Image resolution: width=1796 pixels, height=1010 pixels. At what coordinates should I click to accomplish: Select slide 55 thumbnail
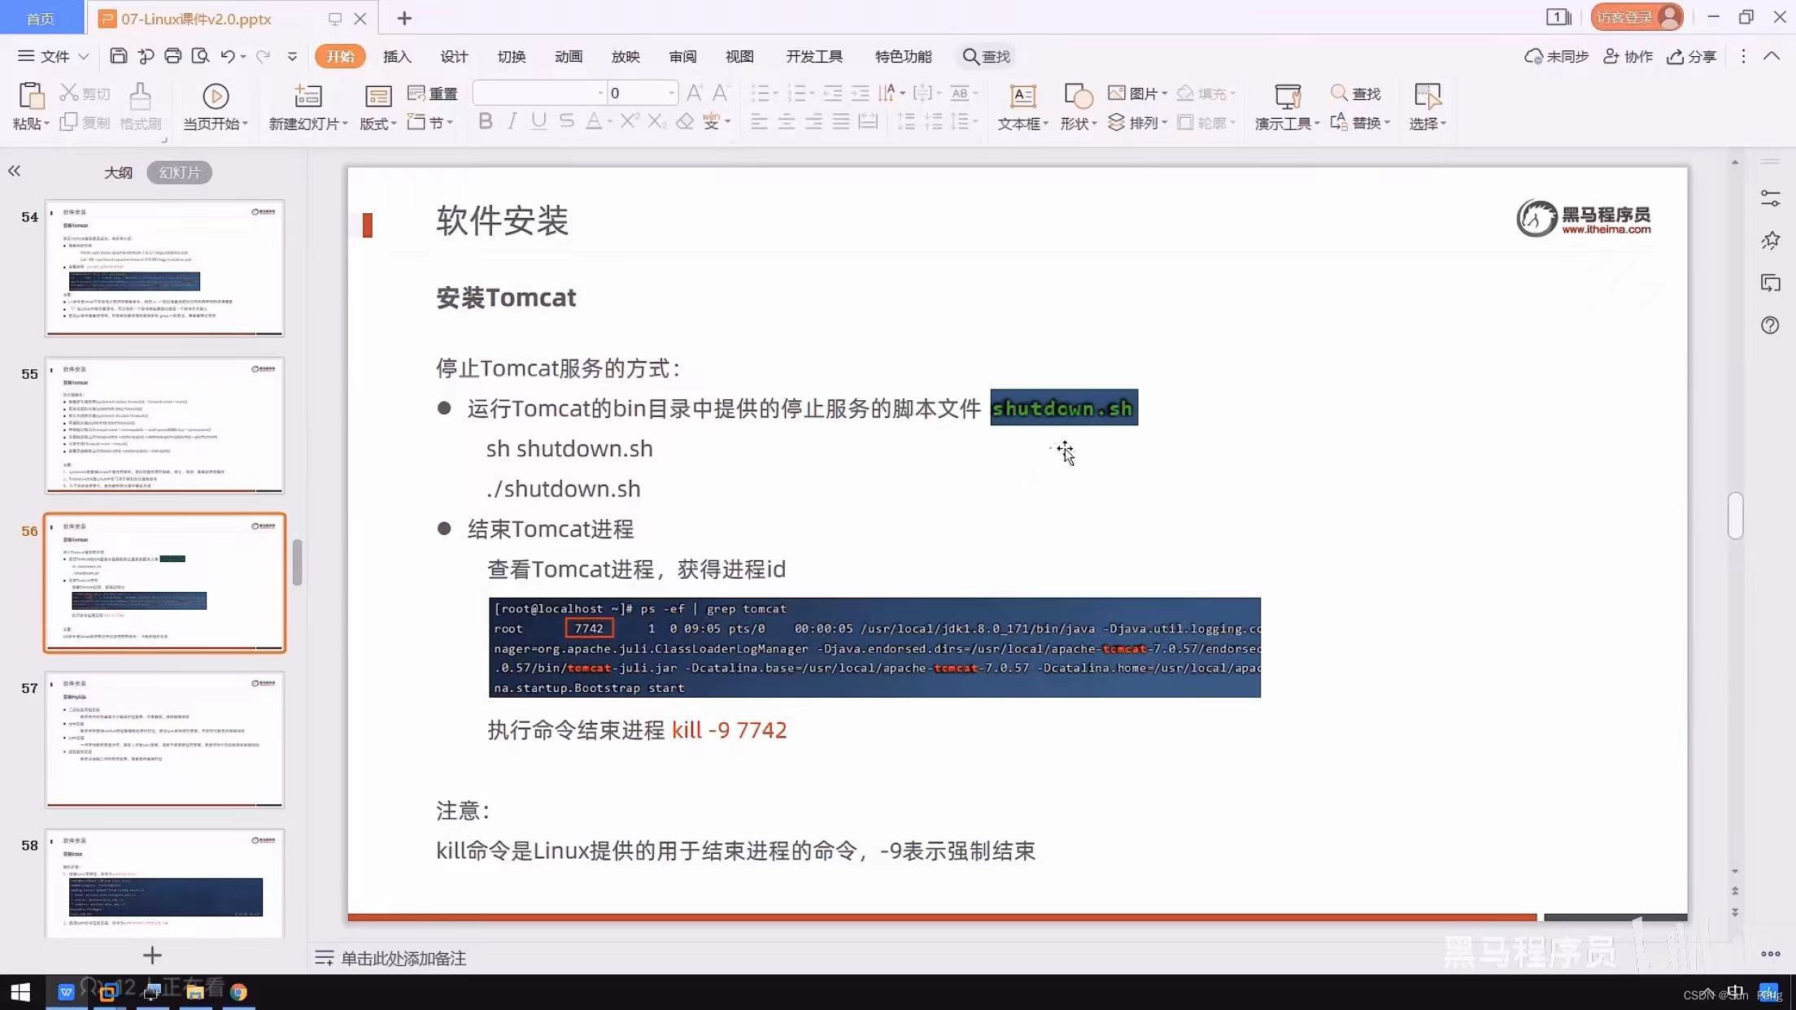pos(164,425)
